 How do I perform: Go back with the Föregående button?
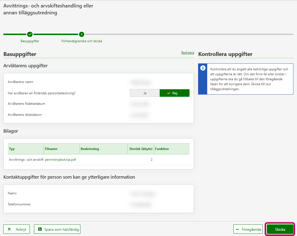pyautogui.click(x=248, y=229)
